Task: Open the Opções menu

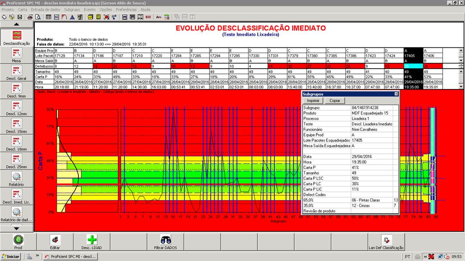Action: point(106,10)
